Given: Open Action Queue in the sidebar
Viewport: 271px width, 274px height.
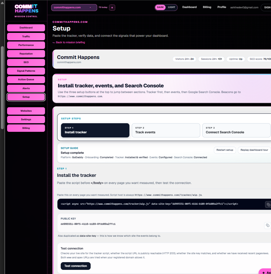Looking at the screenshot, I should coord(26,79).
